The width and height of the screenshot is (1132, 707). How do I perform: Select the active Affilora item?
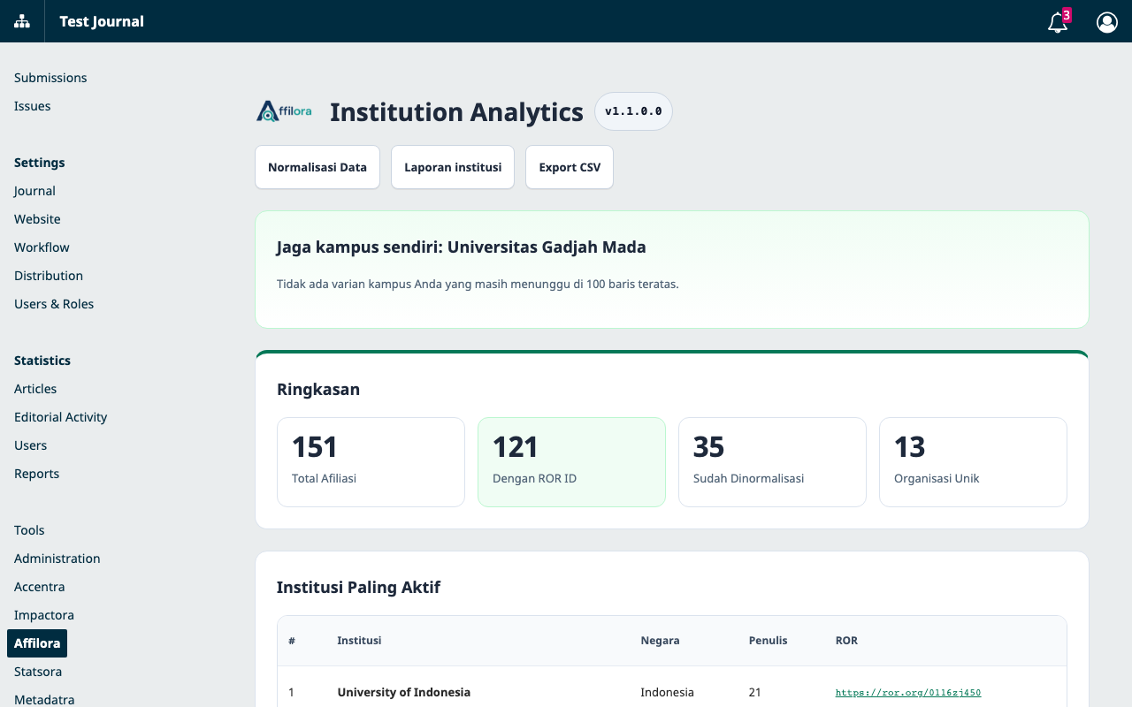(37, 643)
